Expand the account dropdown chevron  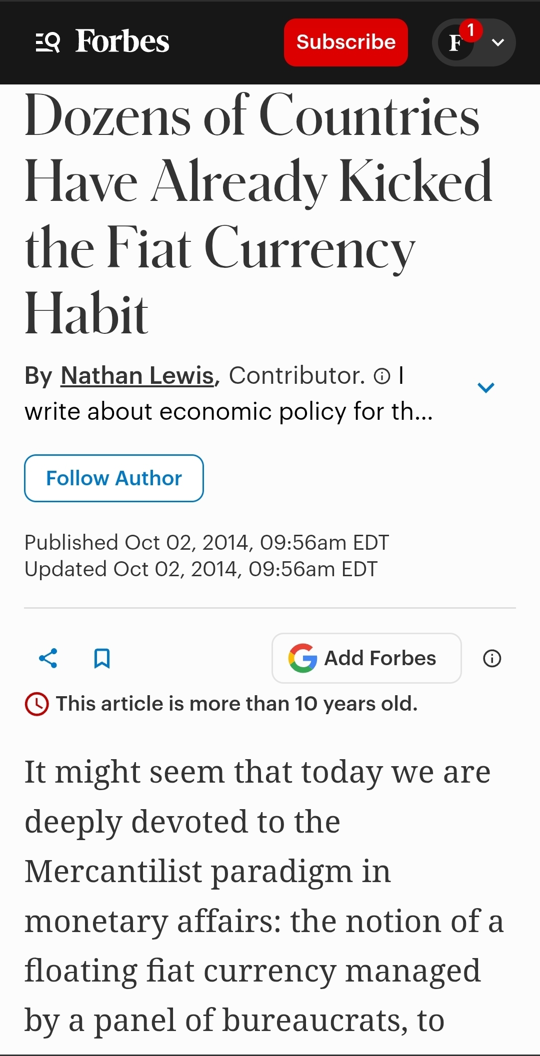point(498,42)
